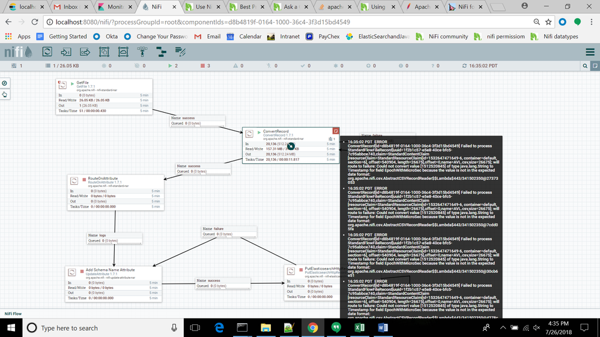Viewport: 600px width, 337px height.
Task: Click the ConvertRecord red bulletin indicator
Action: [336, 131]
